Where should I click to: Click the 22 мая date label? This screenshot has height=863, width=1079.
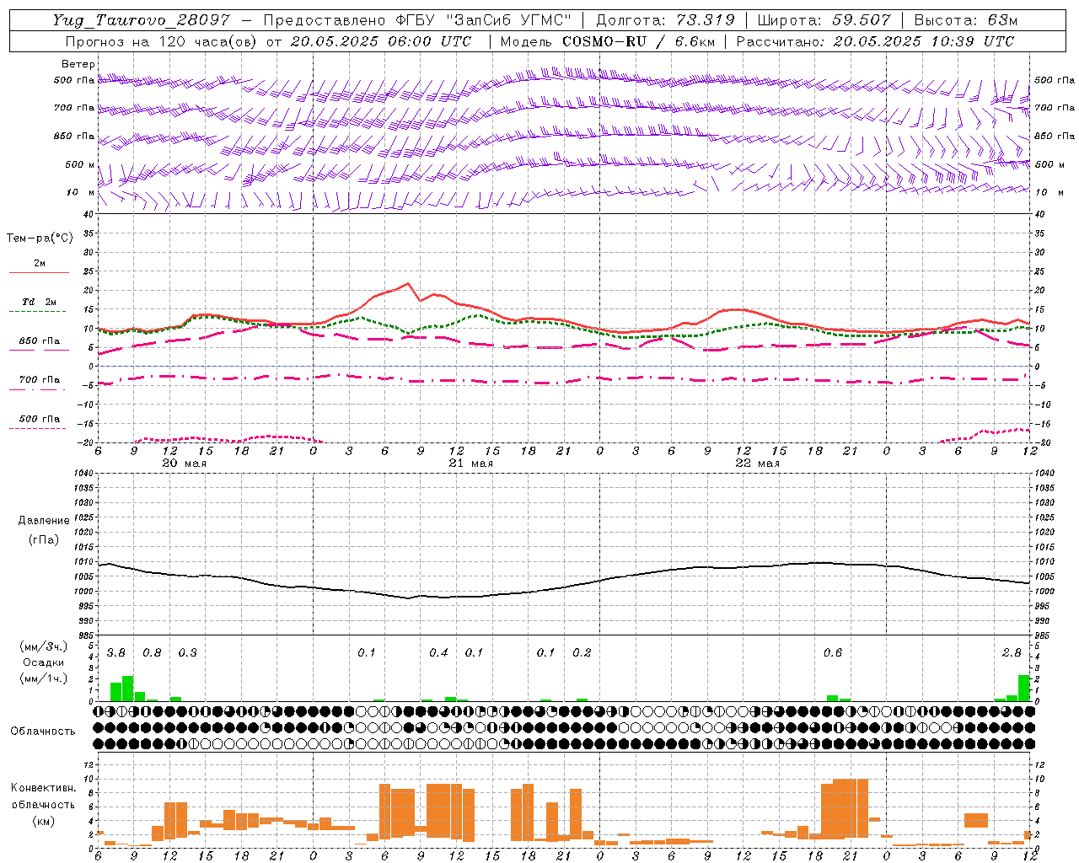click(x=758, y=464)
